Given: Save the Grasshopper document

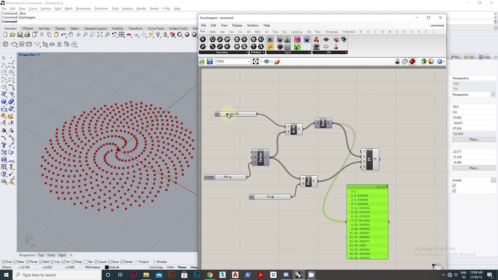Looking at the screenshot, I should click(x=210, y=61).
